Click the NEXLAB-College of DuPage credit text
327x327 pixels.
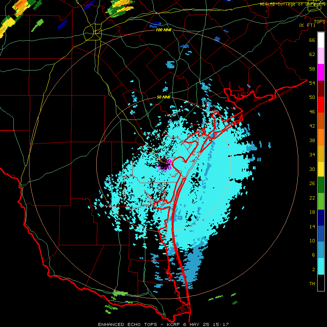pyautogui.click(x=292, y=4)
